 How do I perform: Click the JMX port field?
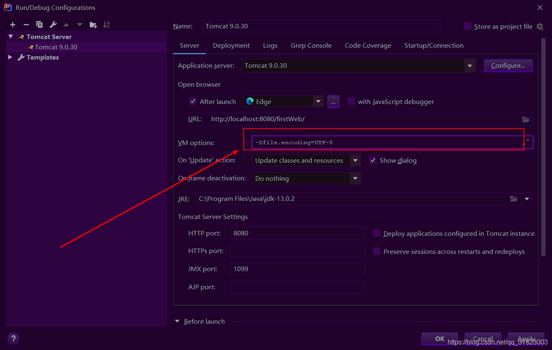pos(298,269)
